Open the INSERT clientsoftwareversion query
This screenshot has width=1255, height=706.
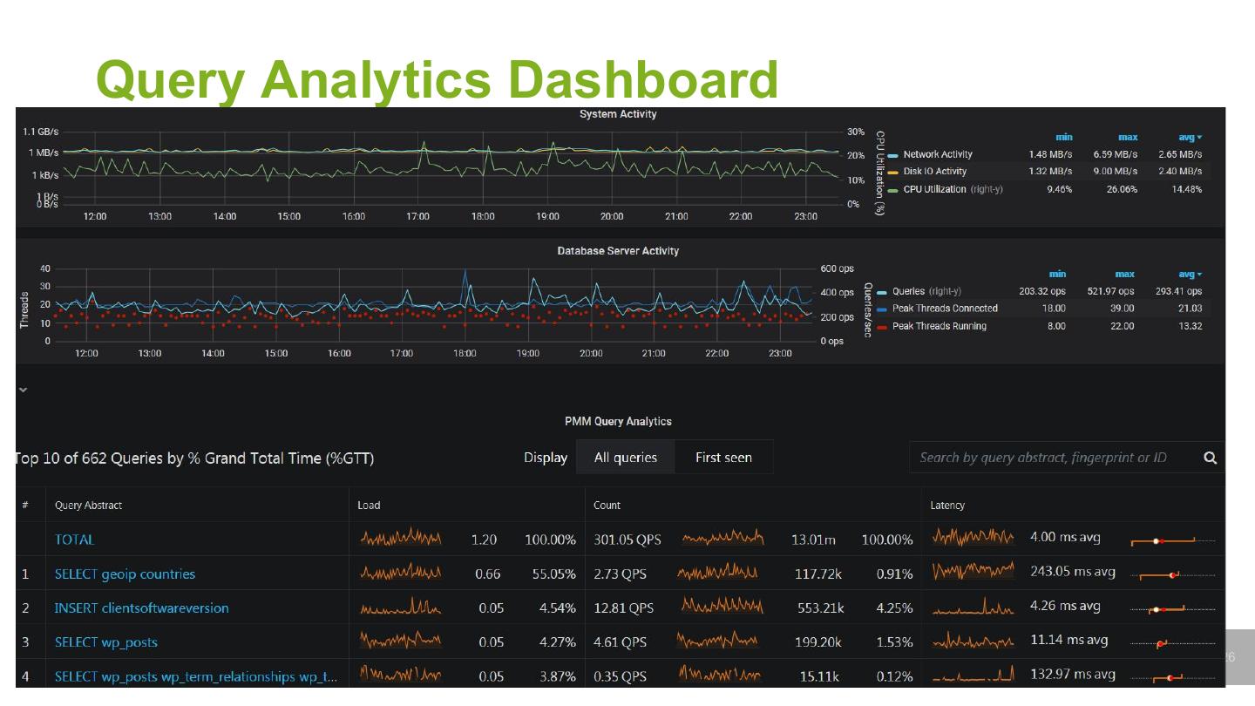(141, 608)
